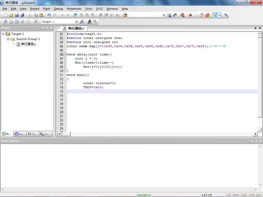Switch to the Functions tab in Project panel
This screenshot has width=263, height=197.
click(33, 134)
